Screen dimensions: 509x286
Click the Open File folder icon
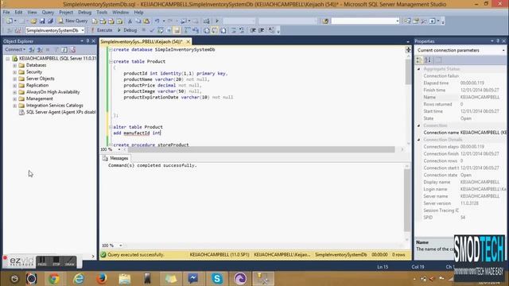(33, 21)
